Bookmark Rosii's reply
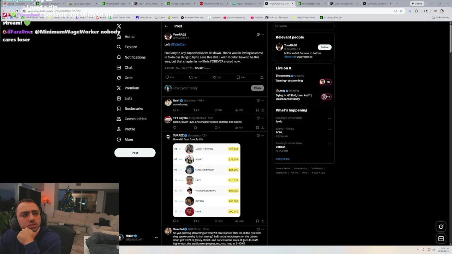Viewport: 452px width, 254px height. [257, 110]
